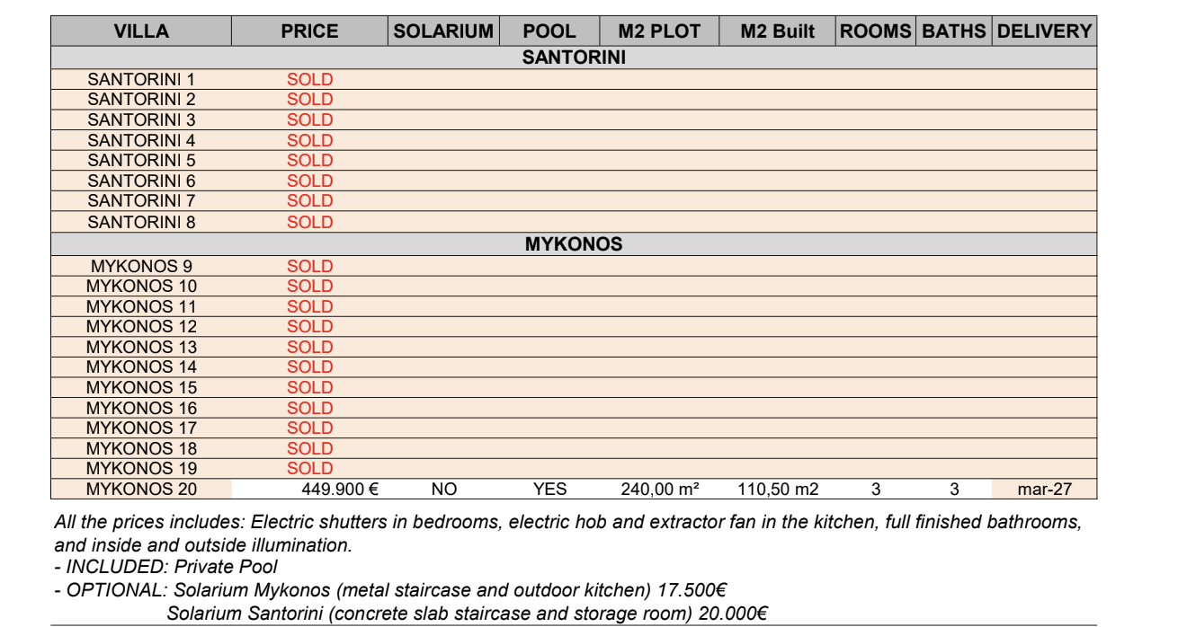Image resolution: width=1196 pixels, height=627 pixels.
Task: Click the VILLA column header
Action: tap(141, 31)
